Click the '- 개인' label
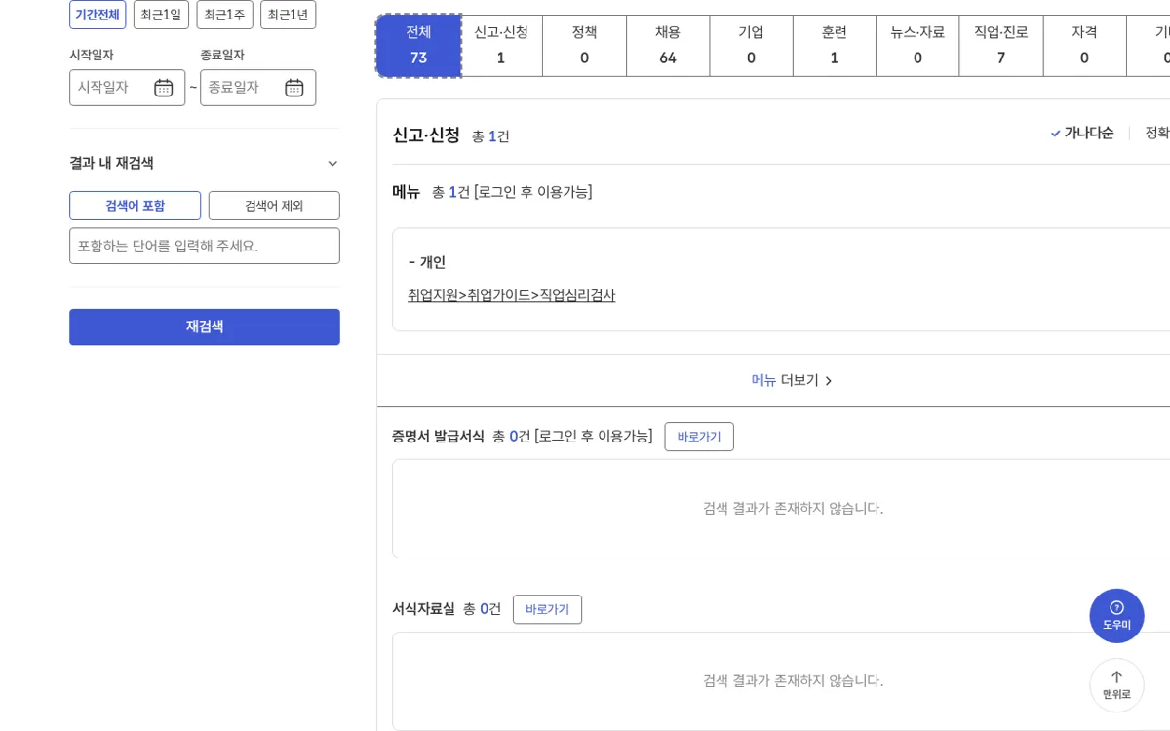 (x=426, y=262)
